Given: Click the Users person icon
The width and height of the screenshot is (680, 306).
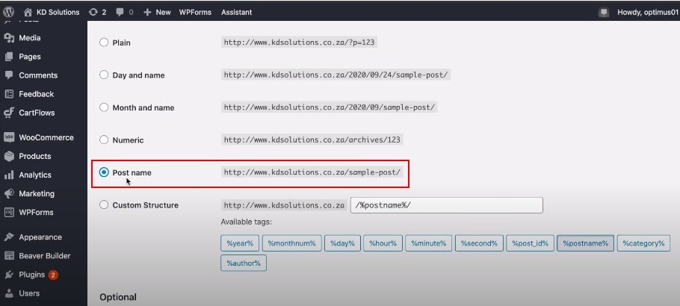Looking at the screenshot, I should [x=9, y=293].
